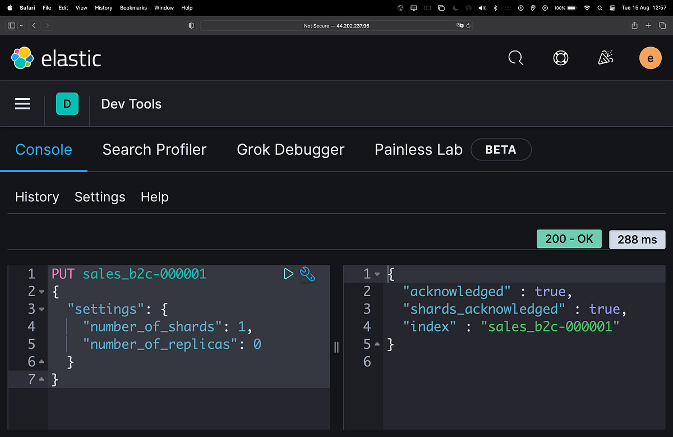Viewport: 673px width, 437px height.
Task: Click the Bluetooth icon in menu bar
Action: [x=495, y=8]
